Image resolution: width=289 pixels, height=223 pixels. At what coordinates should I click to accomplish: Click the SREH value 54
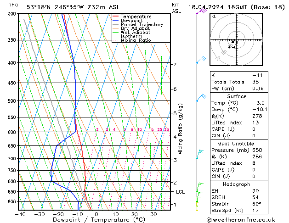(255, 197)
